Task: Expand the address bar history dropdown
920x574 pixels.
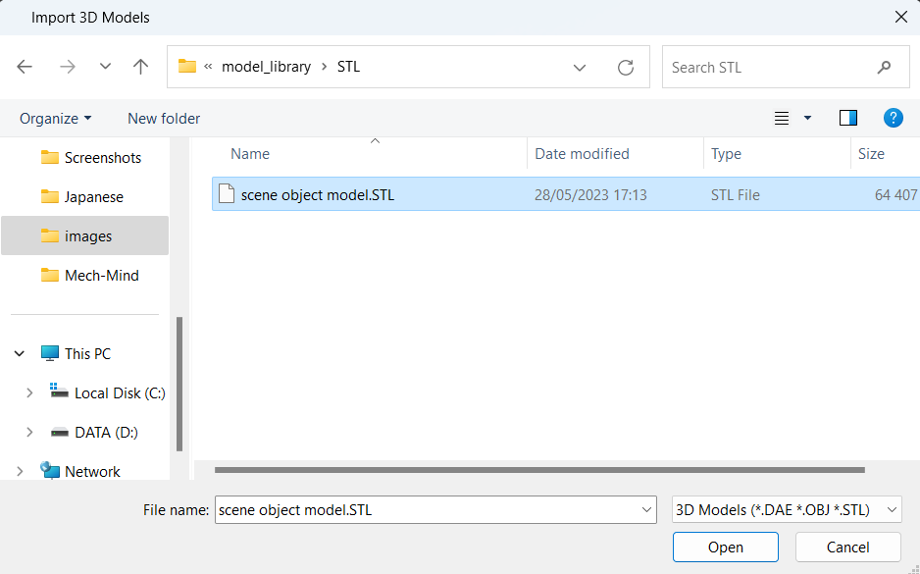Action: 580,68
